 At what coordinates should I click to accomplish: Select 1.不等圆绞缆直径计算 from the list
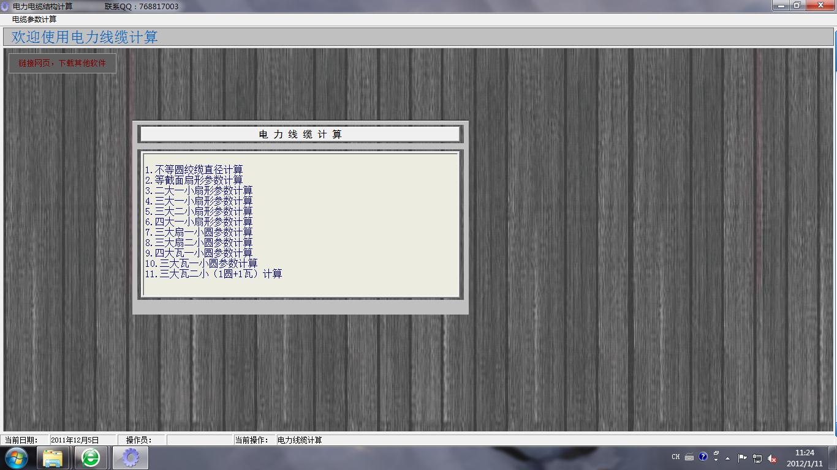pyautogui.click(x=194, y=170)
